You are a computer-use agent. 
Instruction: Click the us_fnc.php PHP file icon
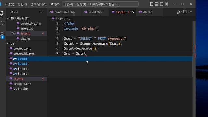point(11,89)
